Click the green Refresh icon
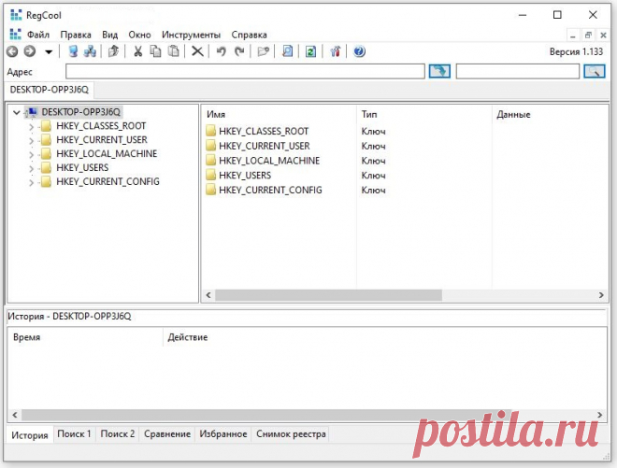 coord(311,51)
